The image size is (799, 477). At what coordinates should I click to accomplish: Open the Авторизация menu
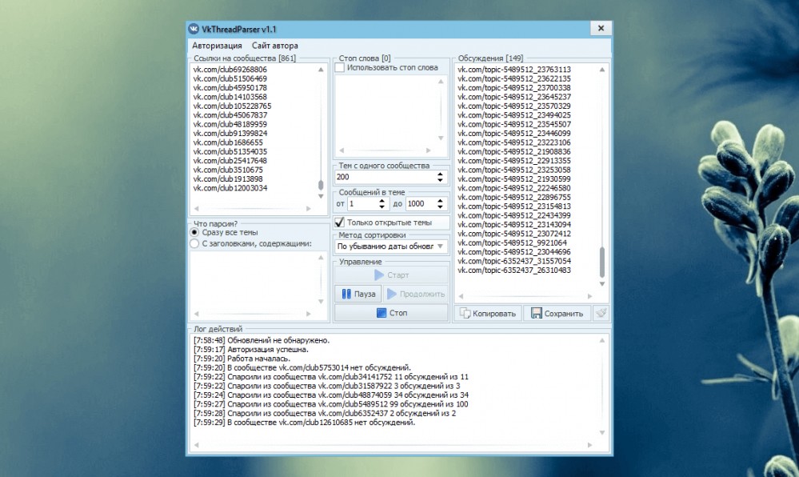coord(217,46)
